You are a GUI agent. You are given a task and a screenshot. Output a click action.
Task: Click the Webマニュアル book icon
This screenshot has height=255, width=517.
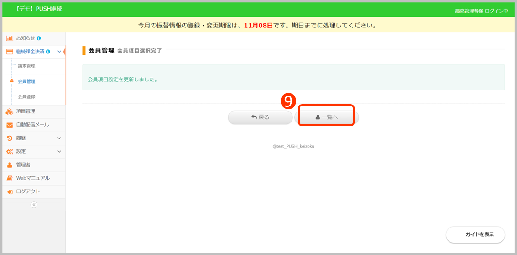click(x=10, y=178)
